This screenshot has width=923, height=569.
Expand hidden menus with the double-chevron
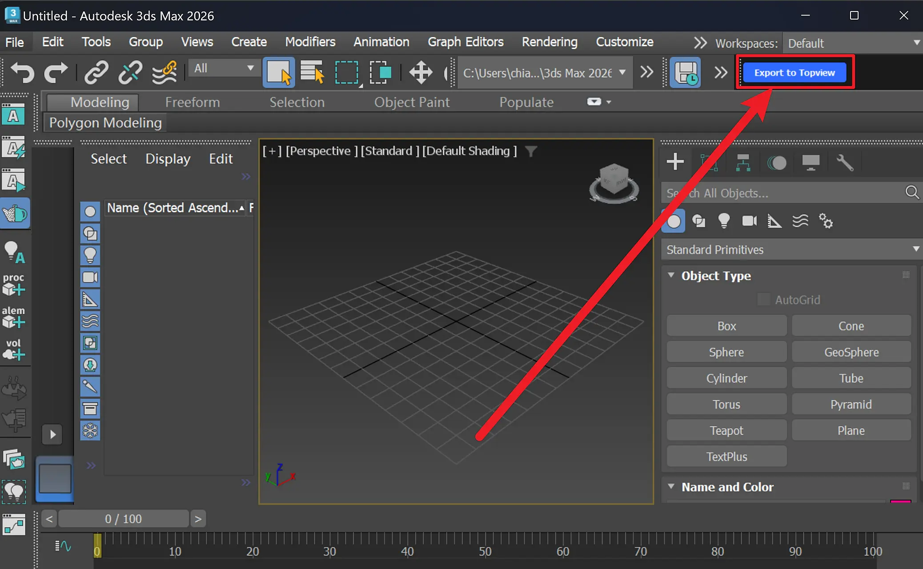[x=700, y=43]
